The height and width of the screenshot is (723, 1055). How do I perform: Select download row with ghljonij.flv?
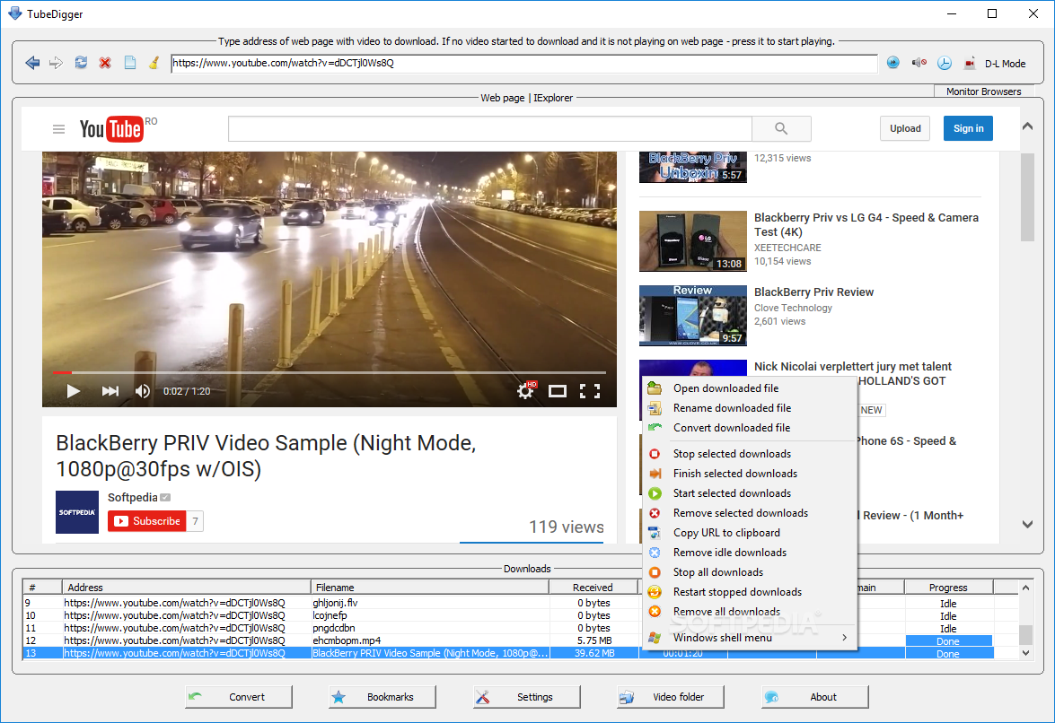pos(508,603)
